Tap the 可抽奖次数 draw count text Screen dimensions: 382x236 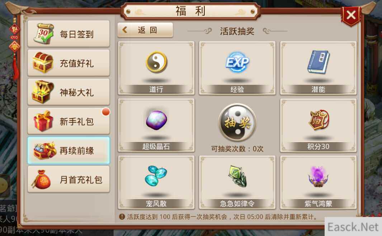(237, 148)
